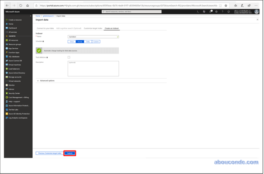Click Previous: Customize target index button
Viewport: 264px width, 174px height.
(x=49, y=153)
